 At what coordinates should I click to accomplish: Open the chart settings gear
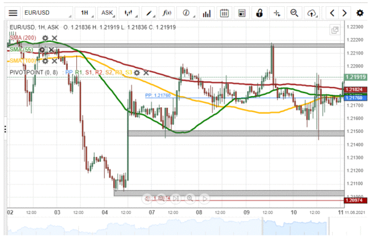click(360, 13)
